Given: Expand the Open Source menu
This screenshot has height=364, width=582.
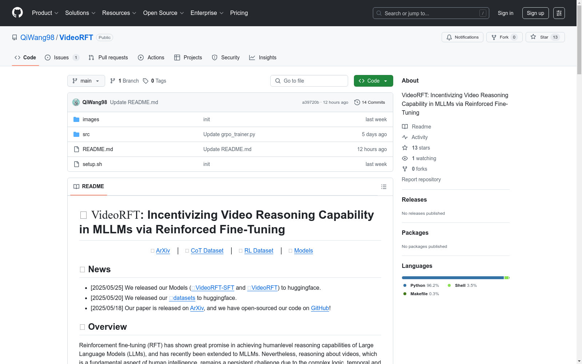Looking at the screenshot, I should 164,13.
